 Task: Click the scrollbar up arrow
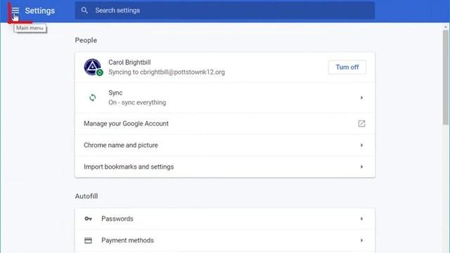click(445, 27)
